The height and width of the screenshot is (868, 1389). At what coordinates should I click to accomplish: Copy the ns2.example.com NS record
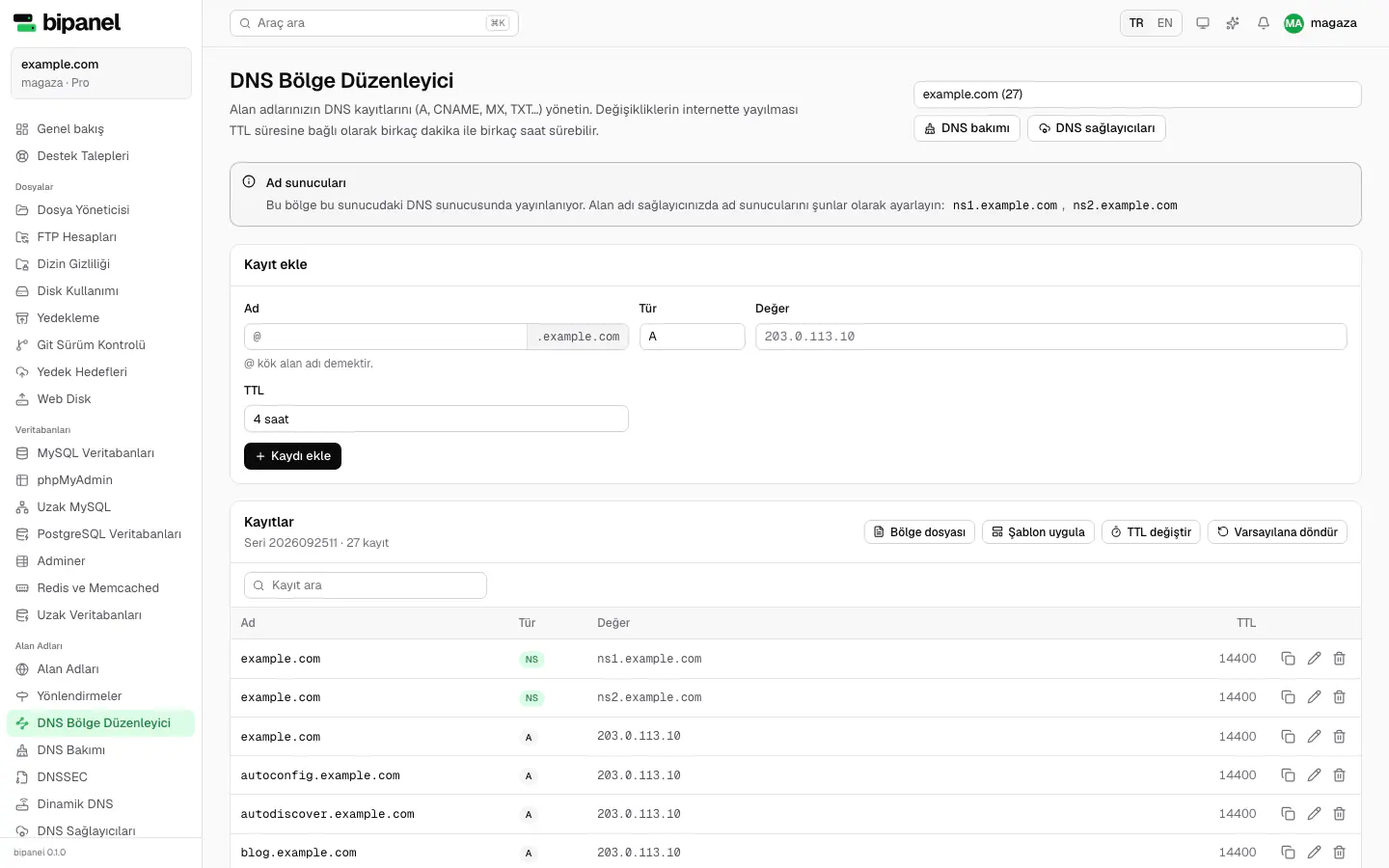click(1288, 697)
